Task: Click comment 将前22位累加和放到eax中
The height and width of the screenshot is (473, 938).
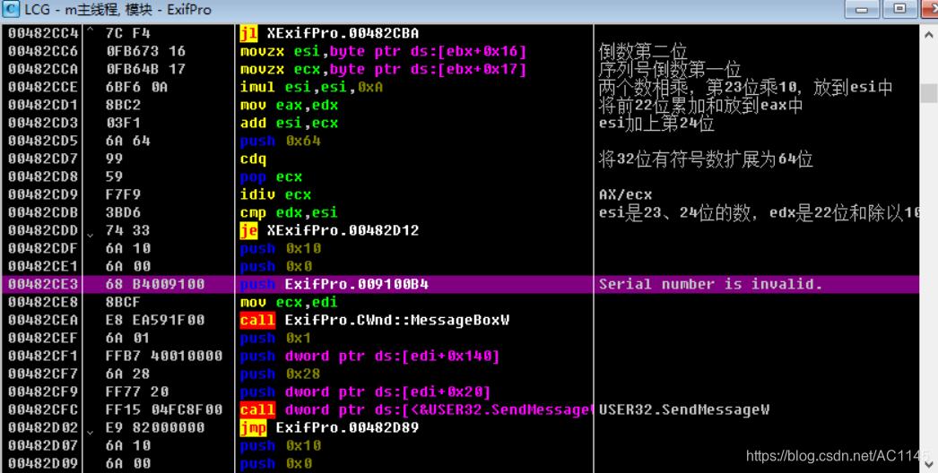Action: pyautogui.click(x=700, y=106)
